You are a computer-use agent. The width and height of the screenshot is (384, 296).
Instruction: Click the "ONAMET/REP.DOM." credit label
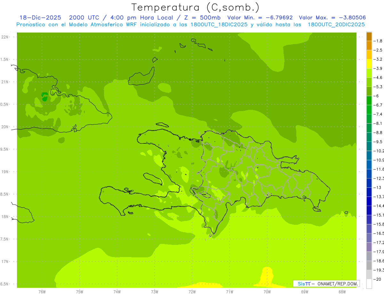pos(338,284)
